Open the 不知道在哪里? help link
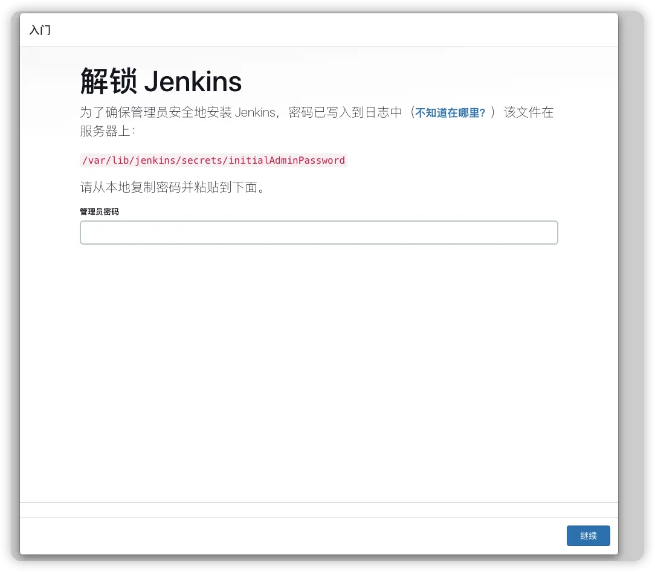The image size is (655, 572). (450, 113)
